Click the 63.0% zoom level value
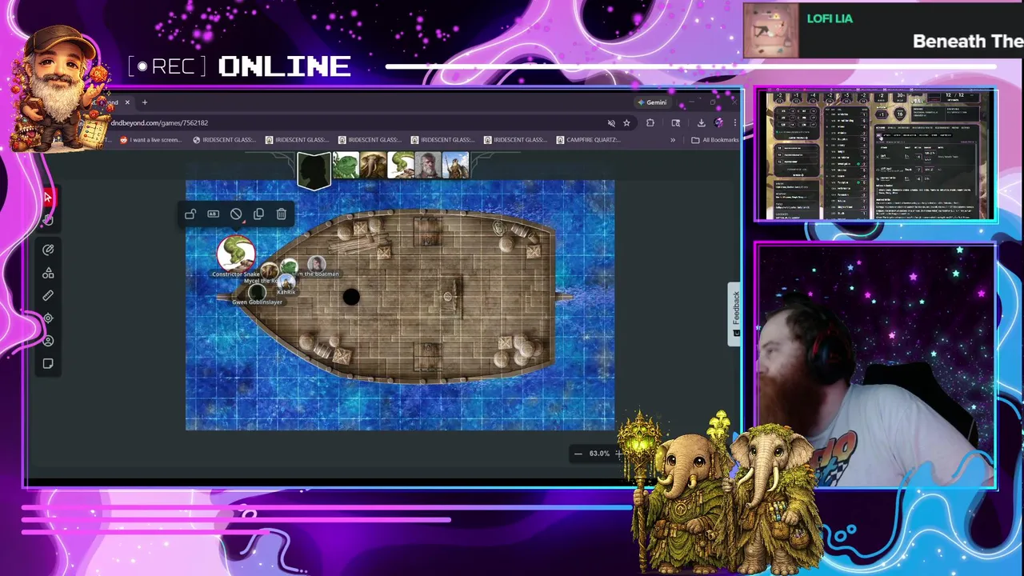This screenshot has height=576, width=1024. 599,454
